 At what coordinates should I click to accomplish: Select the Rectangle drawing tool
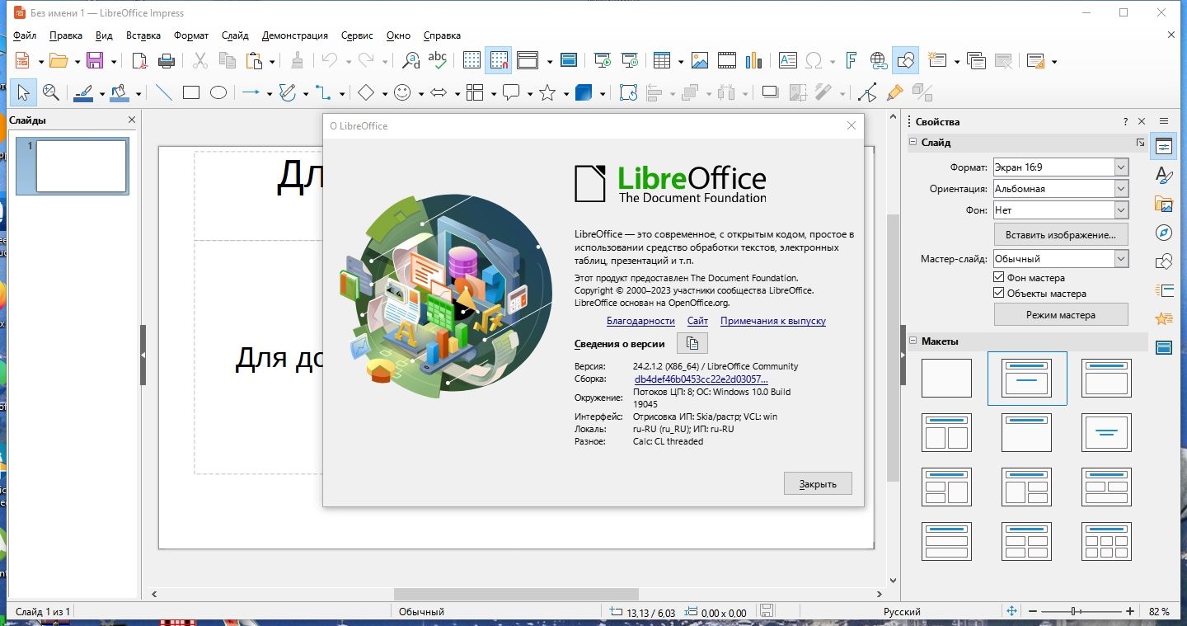[190, 92]
